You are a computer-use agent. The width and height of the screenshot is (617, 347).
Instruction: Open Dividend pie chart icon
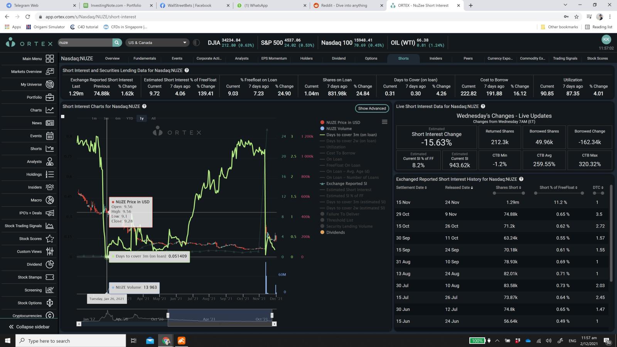click(50, 264)
